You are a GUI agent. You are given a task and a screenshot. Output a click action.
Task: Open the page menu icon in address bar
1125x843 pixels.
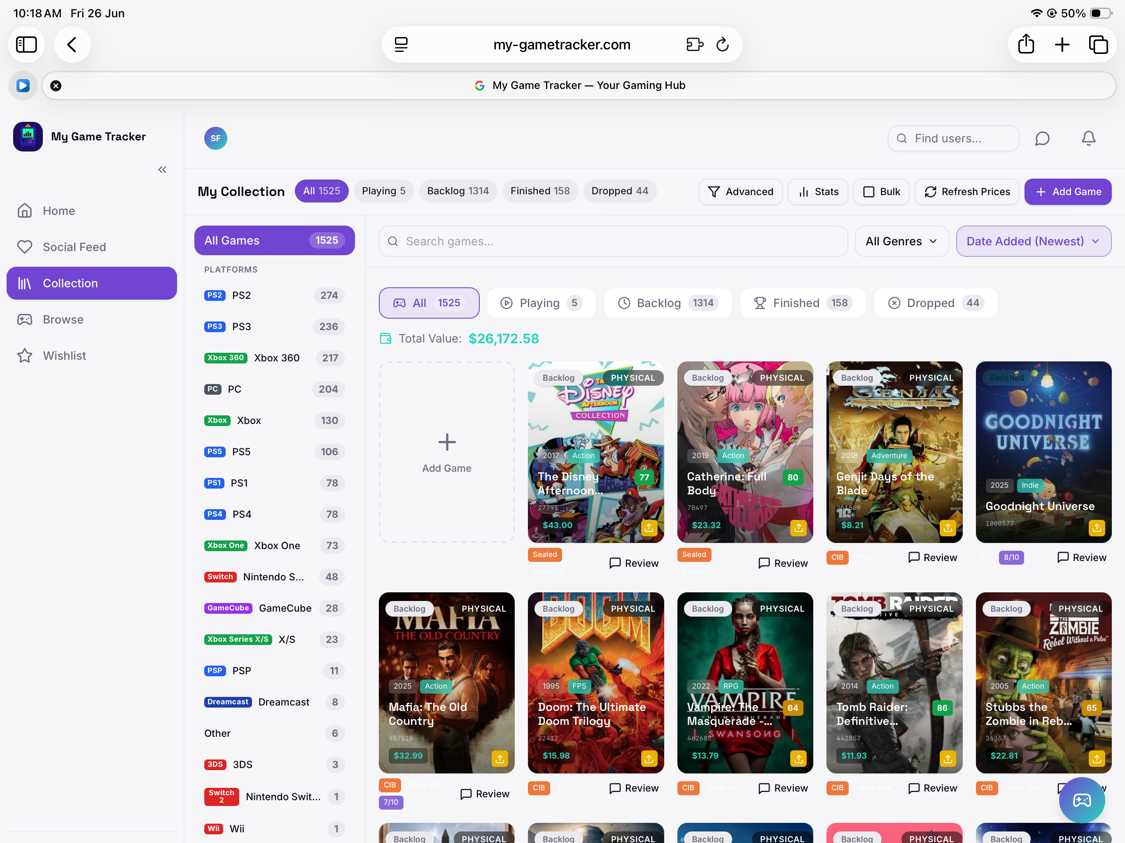401,45
